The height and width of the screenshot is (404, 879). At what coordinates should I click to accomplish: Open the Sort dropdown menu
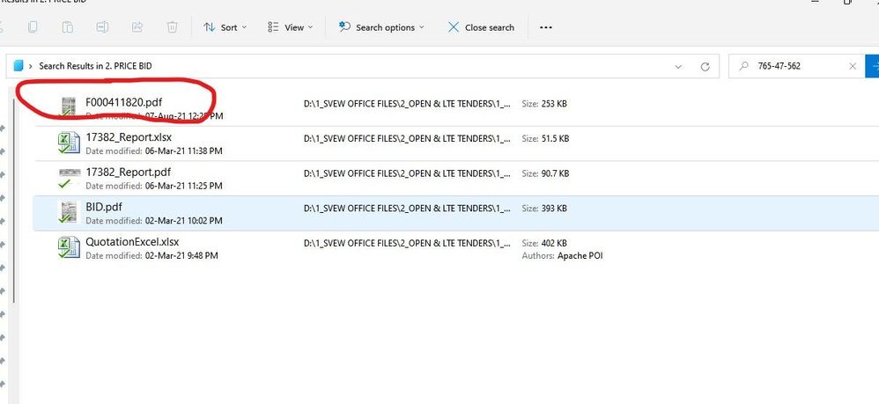[225, 27]
